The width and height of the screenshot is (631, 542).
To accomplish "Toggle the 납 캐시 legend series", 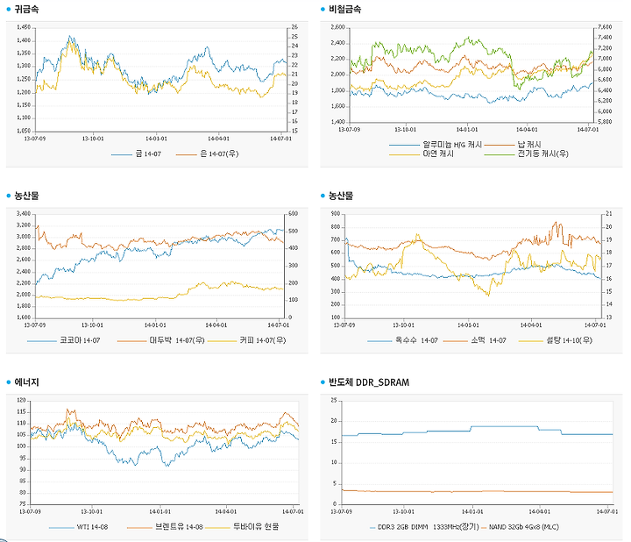I will (x=513, y=145).
